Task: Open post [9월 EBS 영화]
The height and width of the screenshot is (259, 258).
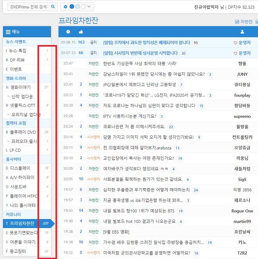Action: click(116, 232)
